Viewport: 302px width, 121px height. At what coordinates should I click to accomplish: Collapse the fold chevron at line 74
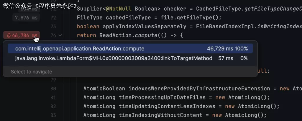point(60,35)
